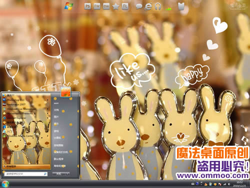Open 图片 in Start menu right pane
Image resolution: width=250 pixels, height=188 pixels.
pos(56,117)
